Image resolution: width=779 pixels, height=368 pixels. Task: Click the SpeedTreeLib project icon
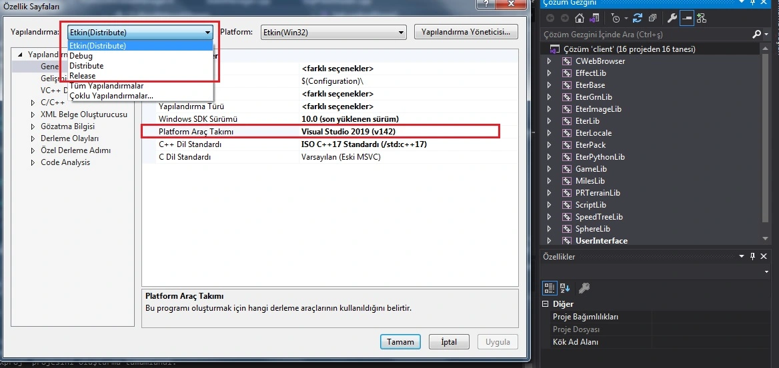[x=566, y=217]
